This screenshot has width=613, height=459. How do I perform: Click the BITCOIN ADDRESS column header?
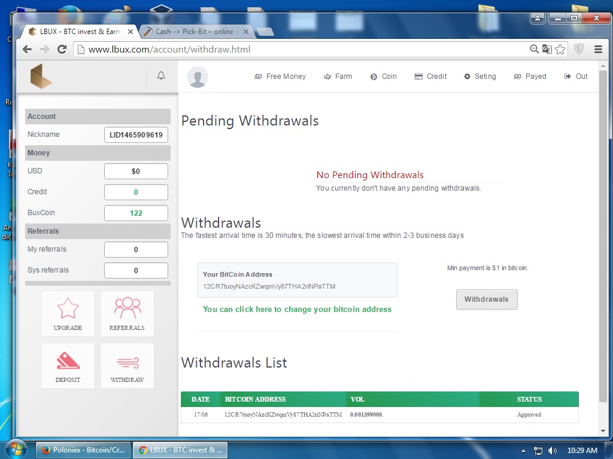(283, 399)
